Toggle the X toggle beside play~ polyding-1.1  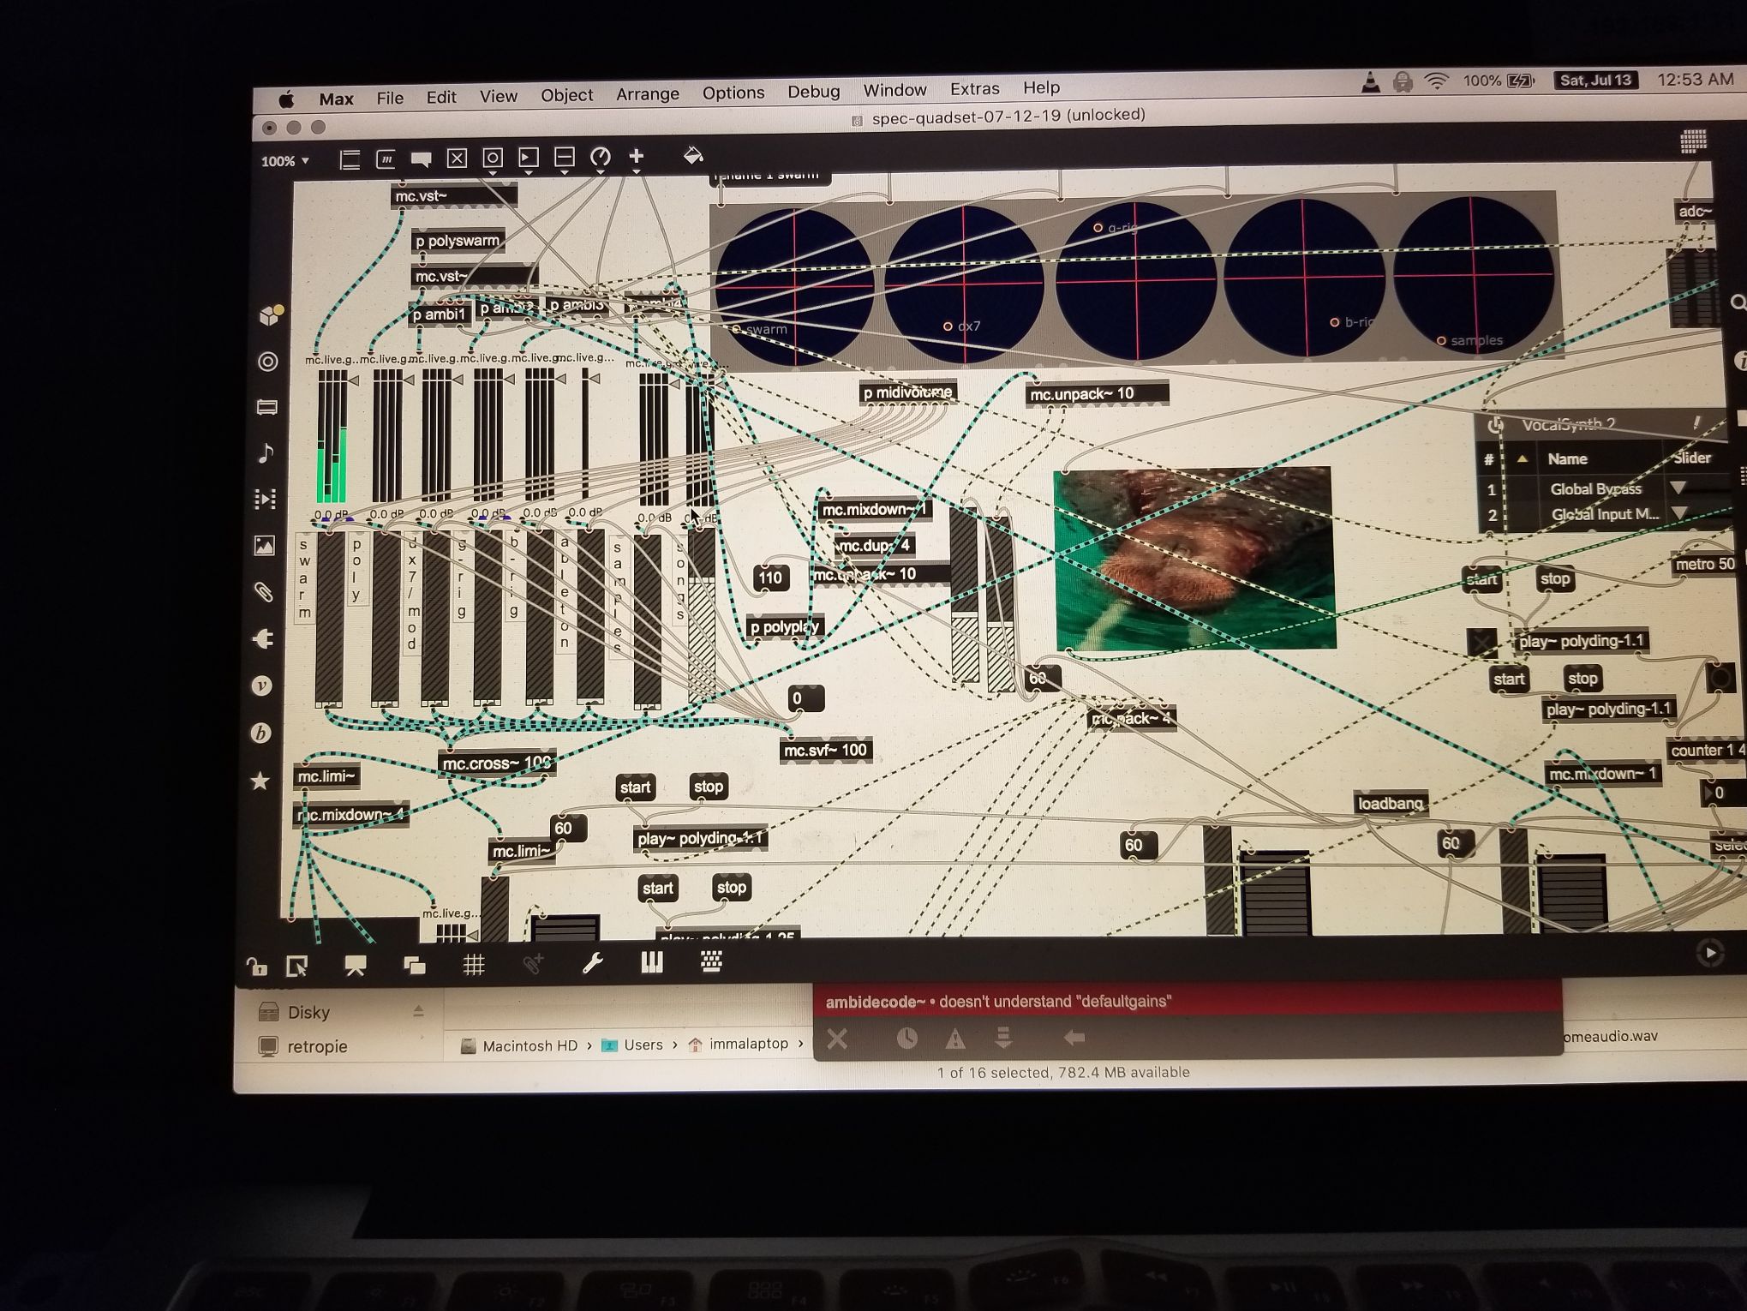tap(1482, 643)
